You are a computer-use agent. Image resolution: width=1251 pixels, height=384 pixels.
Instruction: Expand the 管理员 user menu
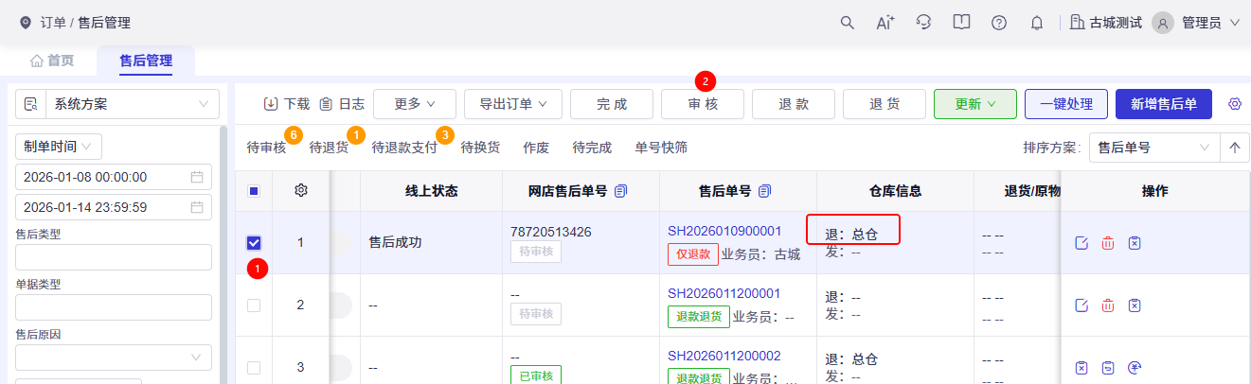(1210, 23)
